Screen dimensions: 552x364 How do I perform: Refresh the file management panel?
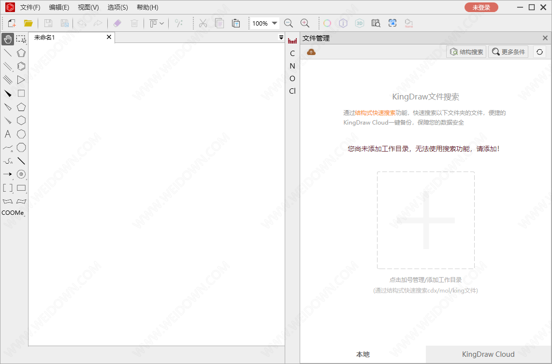[x=540, y=52]
